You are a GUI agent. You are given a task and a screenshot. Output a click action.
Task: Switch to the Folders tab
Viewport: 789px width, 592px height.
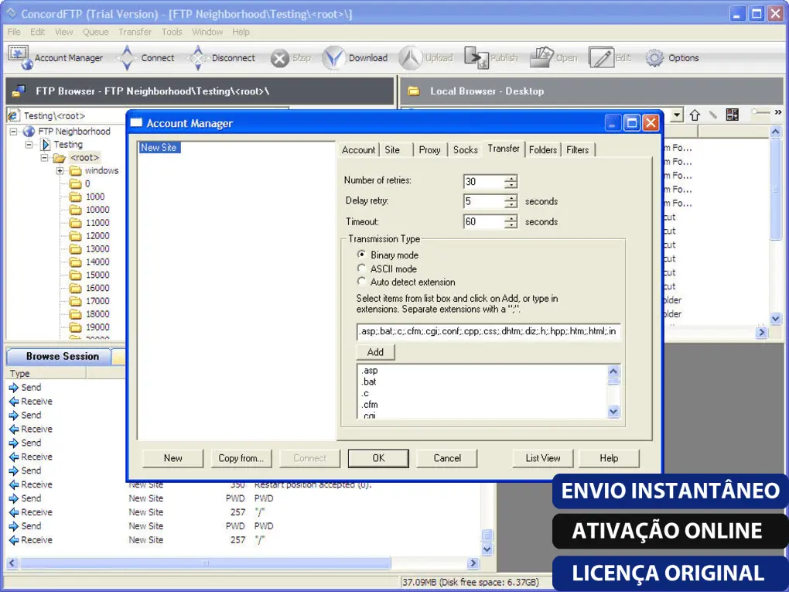pos(543,149)
